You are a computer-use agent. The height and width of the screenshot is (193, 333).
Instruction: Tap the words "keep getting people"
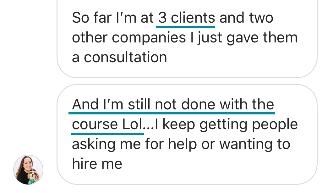coord(230,124)
